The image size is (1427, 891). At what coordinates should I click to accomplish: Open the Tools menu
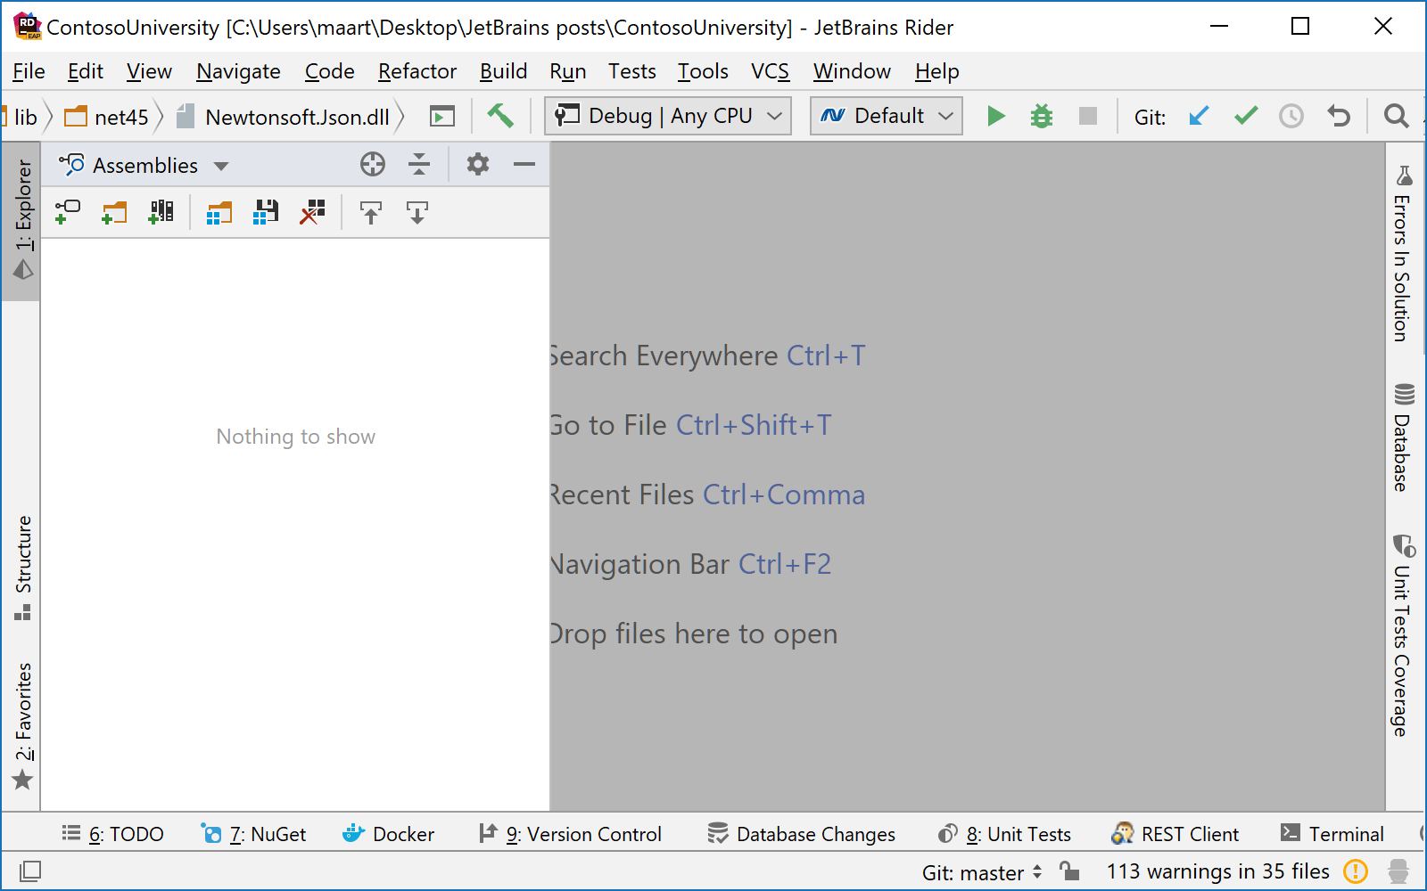coord(703,71)
